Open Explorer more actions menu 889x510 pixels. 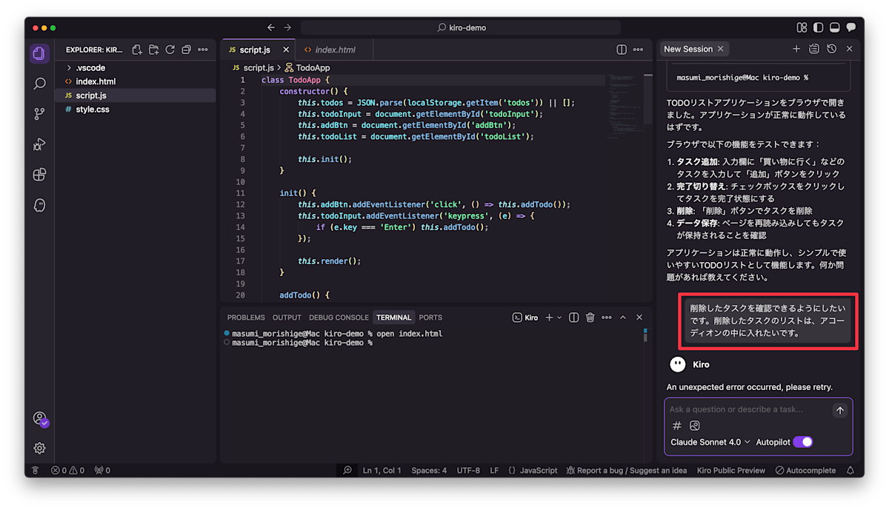coord(203,50)
